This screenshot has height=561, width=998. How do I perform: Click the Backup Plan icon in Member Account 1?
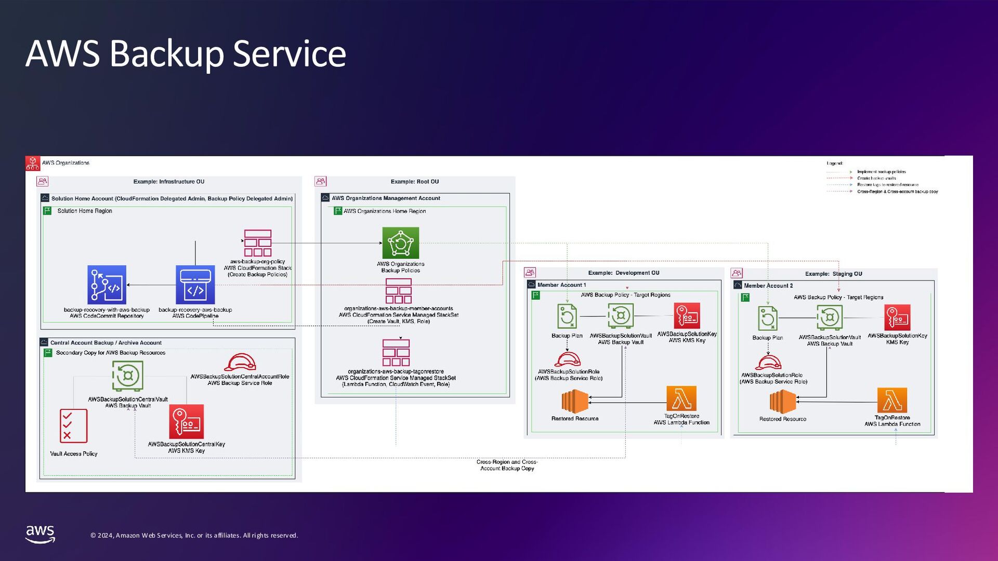567,316
